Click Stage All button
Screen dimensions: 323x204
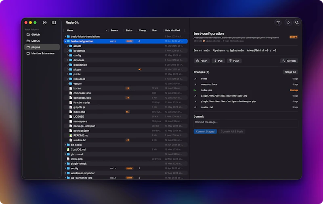pyautogui.click(x=290, y=72)
